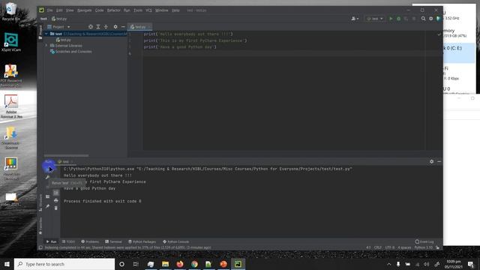Open Python Packages tool window
The image size is (480, 270).
[x=142, y=241]
